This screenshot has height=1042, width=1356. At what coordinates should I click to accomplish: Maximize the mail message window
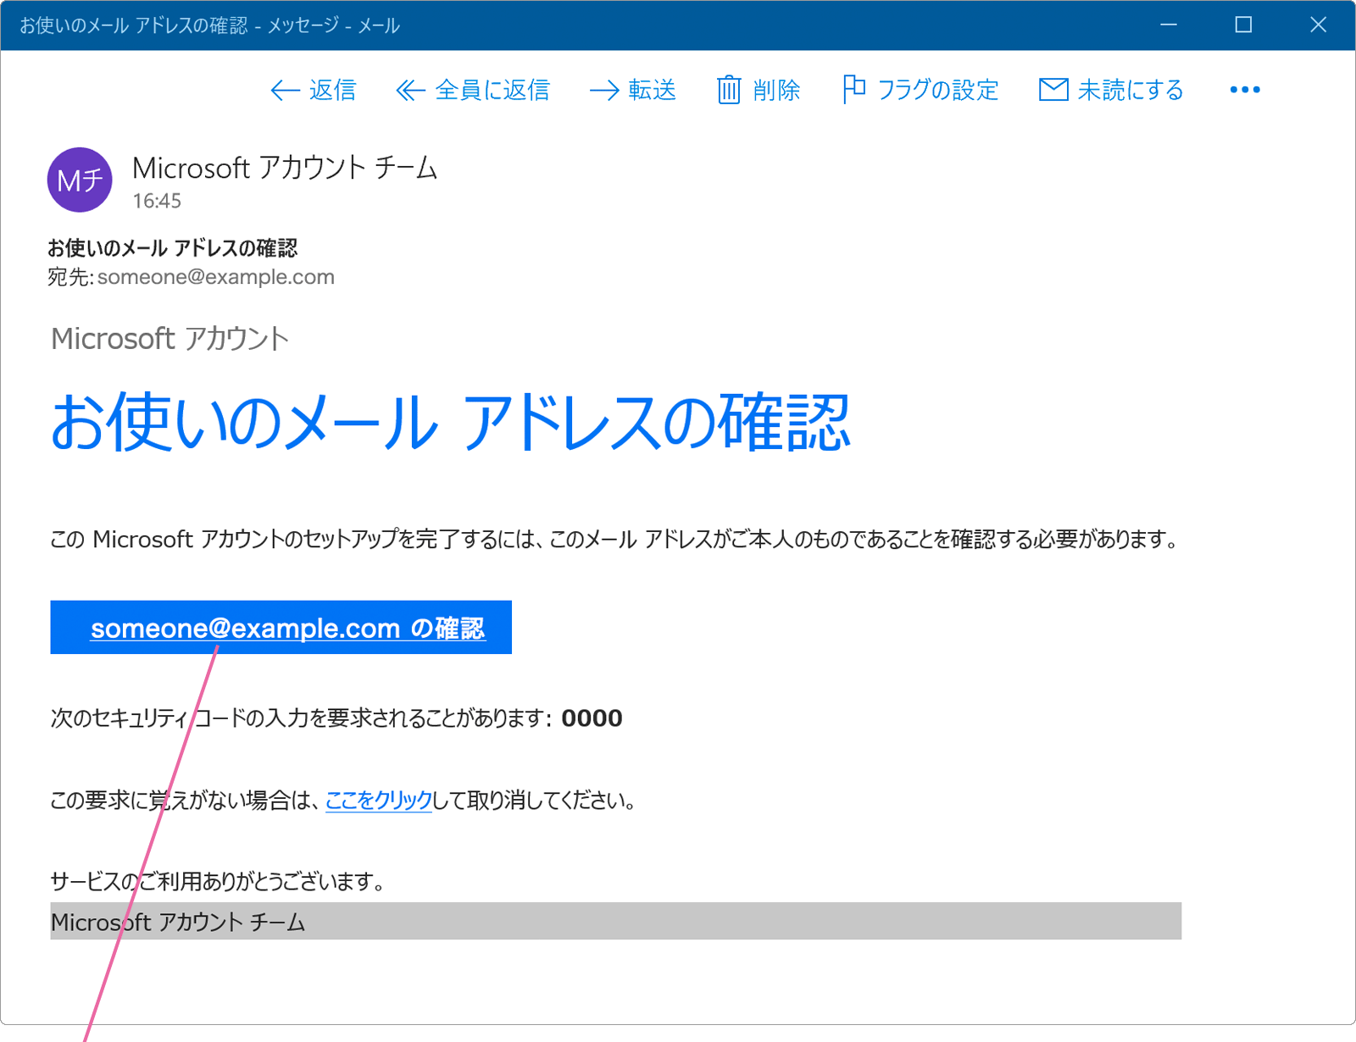[x=1243, y=25]
